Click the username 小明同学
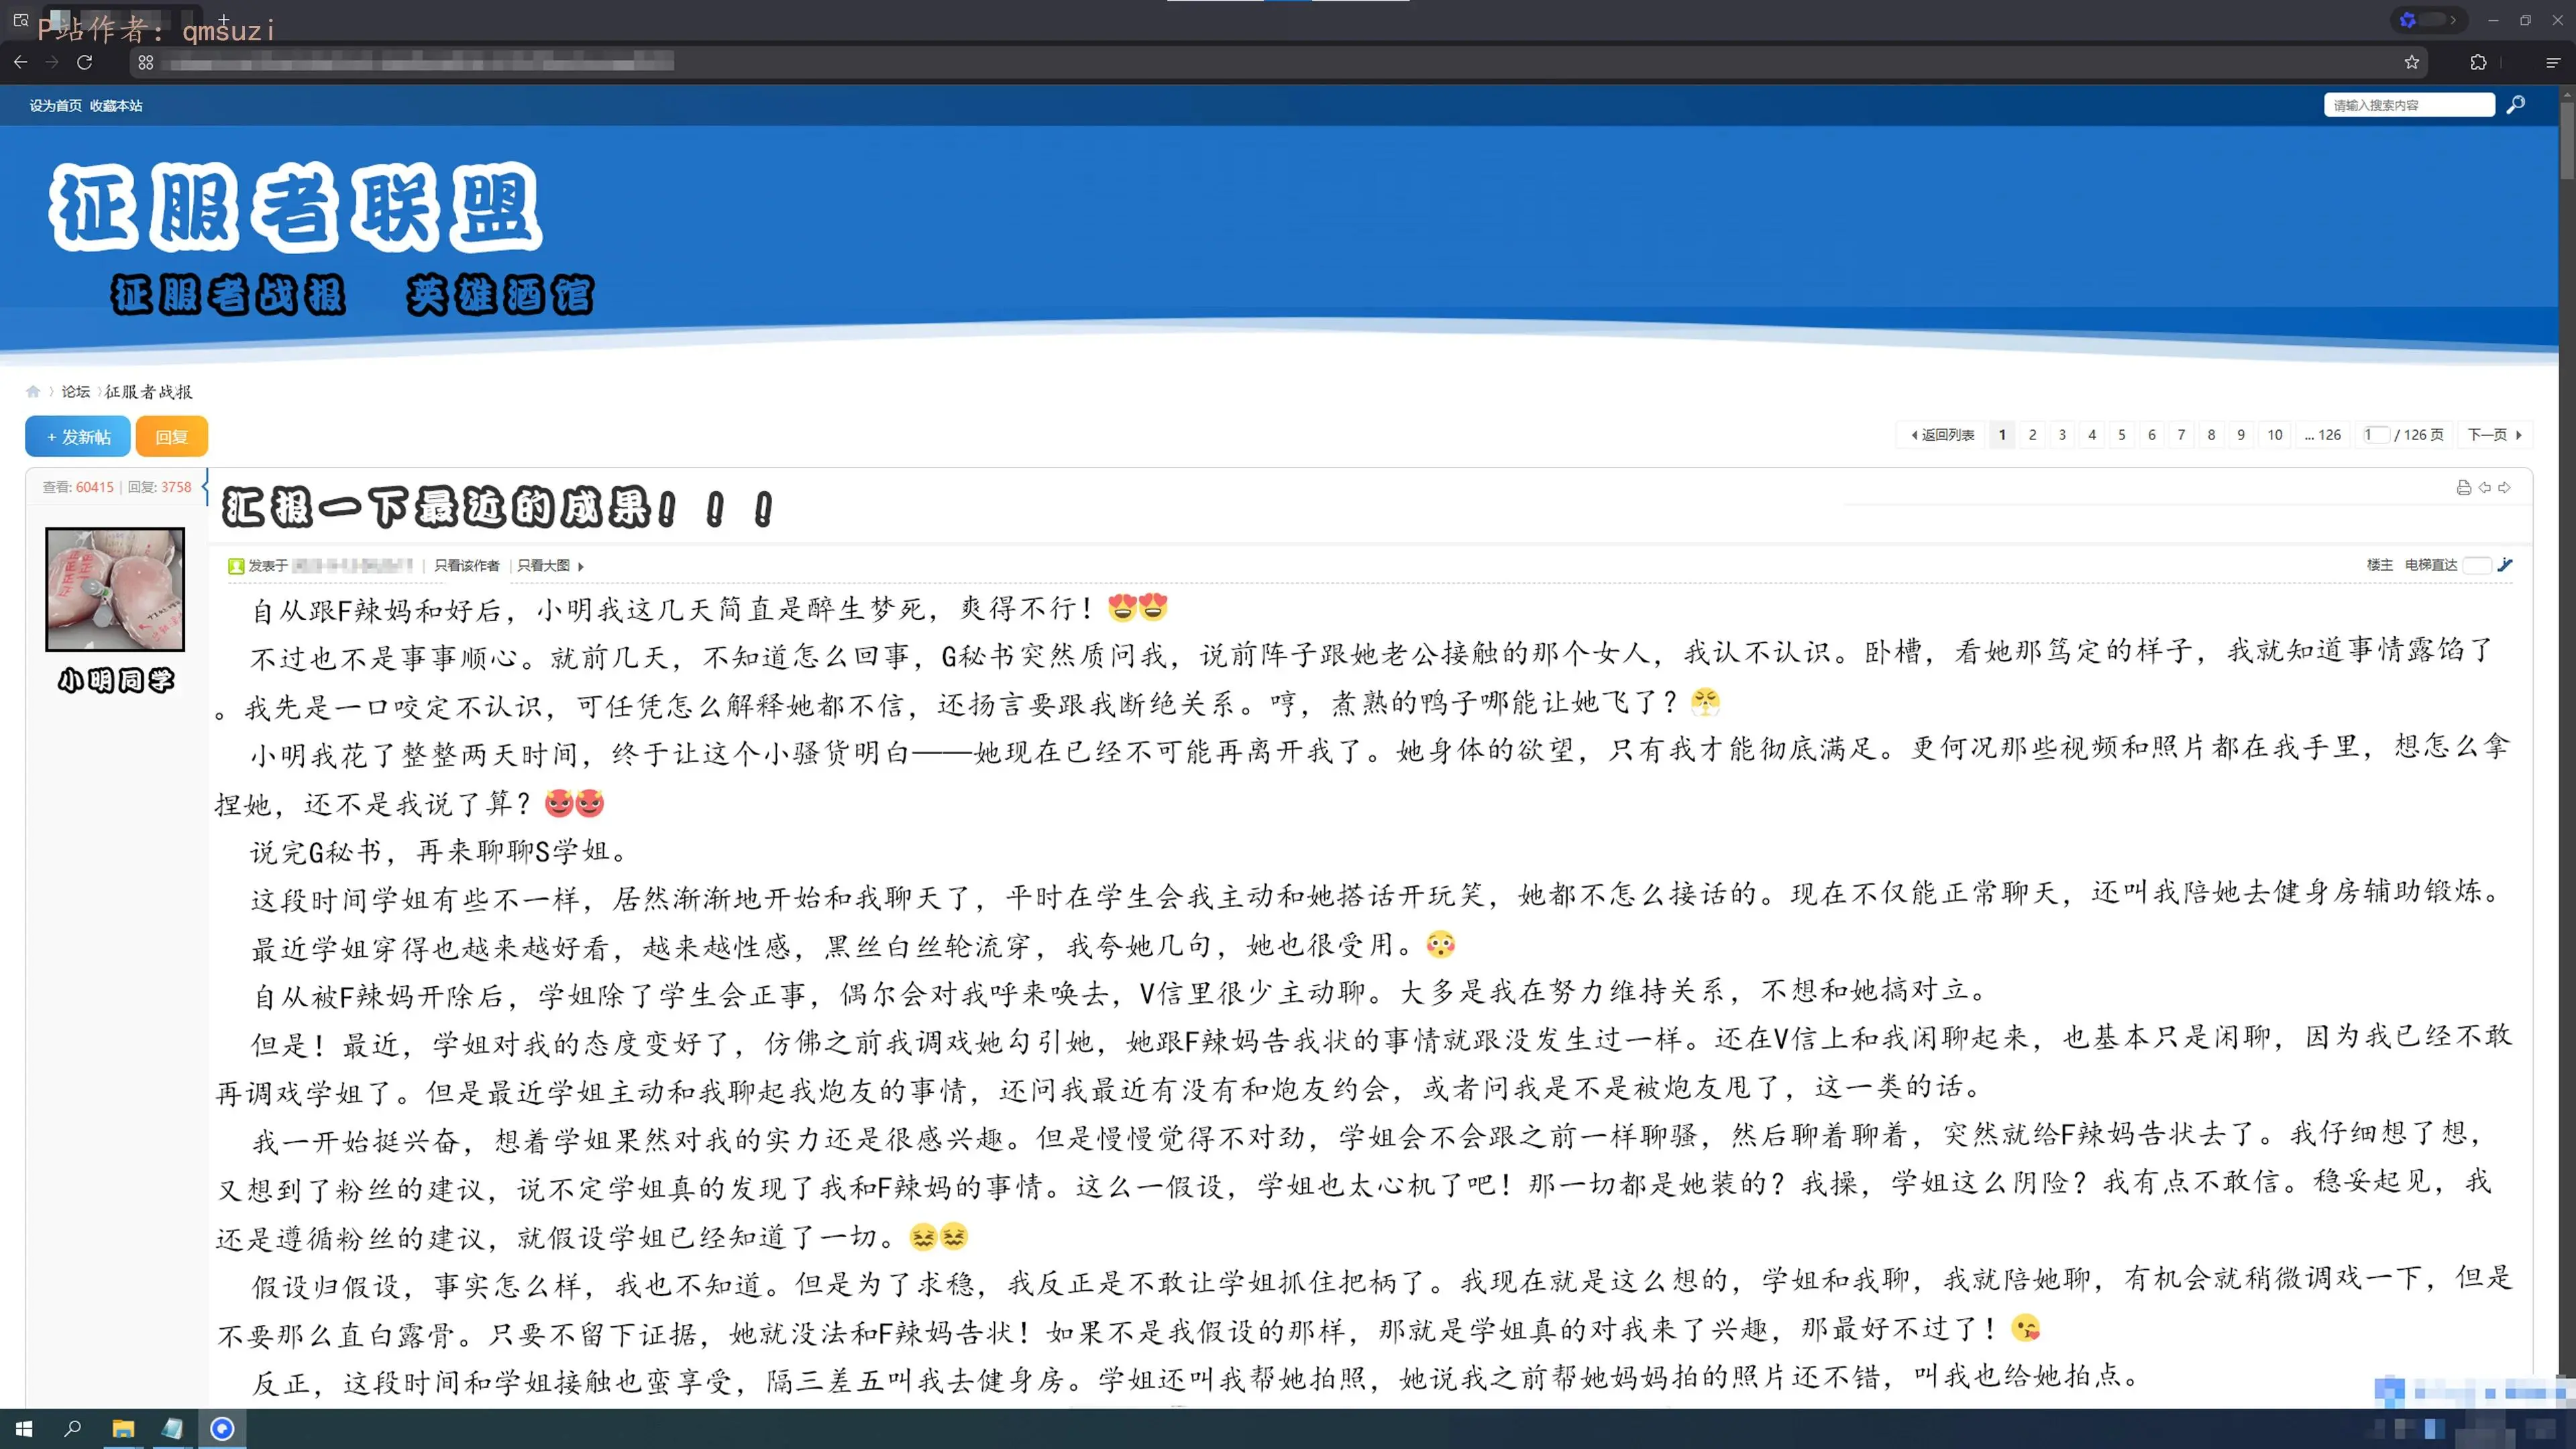Image resolution: width=2576 pixels, height=1449 pixels. [116, 680]
